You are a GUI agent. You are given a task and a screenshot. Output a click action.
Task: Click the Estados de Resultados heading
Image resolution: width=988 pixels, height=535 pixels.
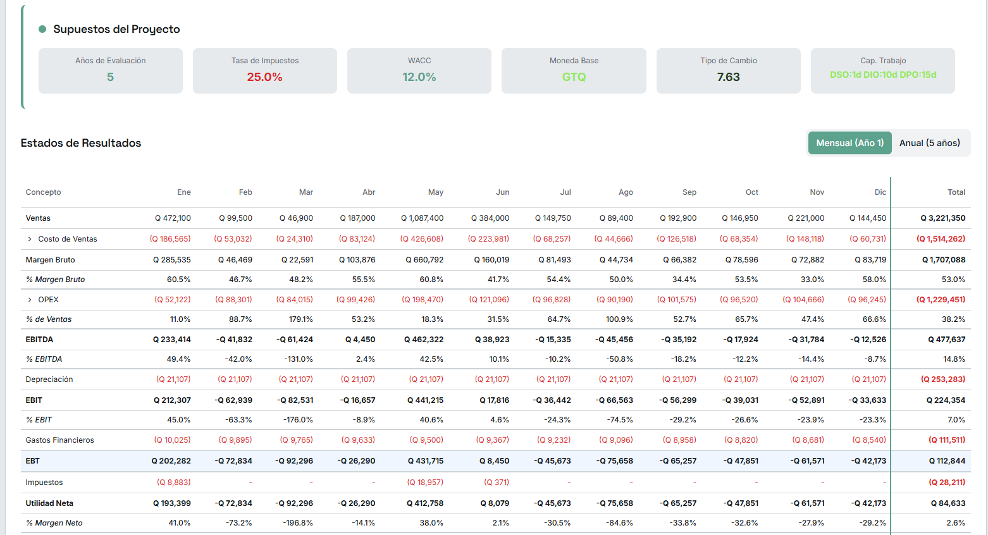81,143
